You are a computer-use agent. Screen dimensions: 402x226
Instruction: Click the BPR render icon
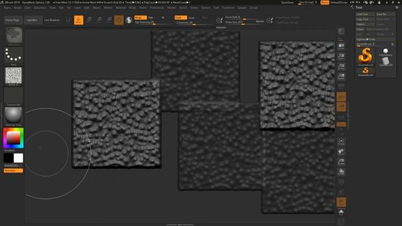click(x=341, y=32)
